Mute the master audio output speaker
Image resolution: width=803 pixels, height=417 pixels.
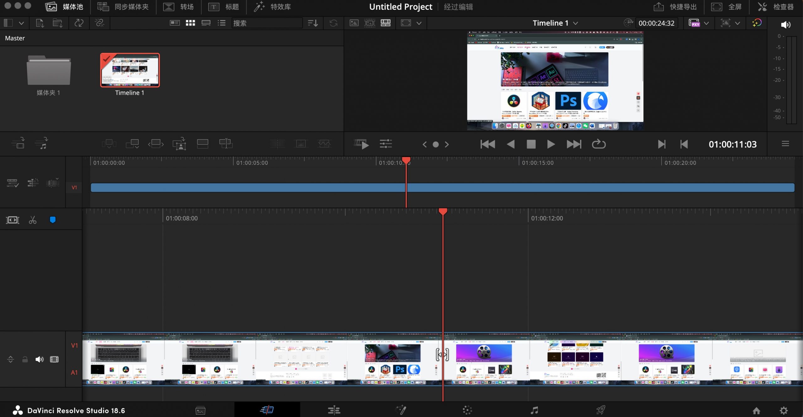pos(786,25)
